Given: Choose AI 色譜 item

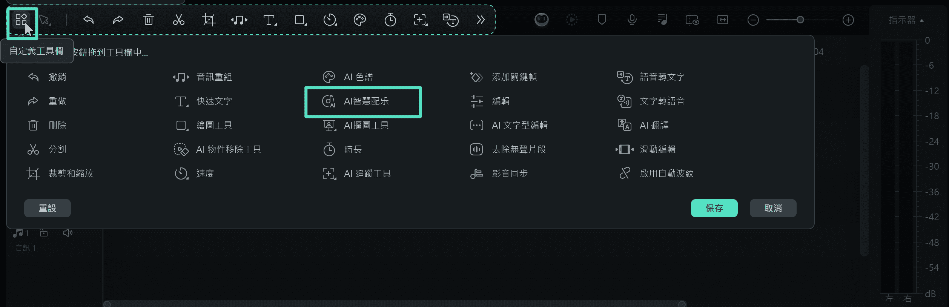Looking at the screenshot, I should (348, 77).
